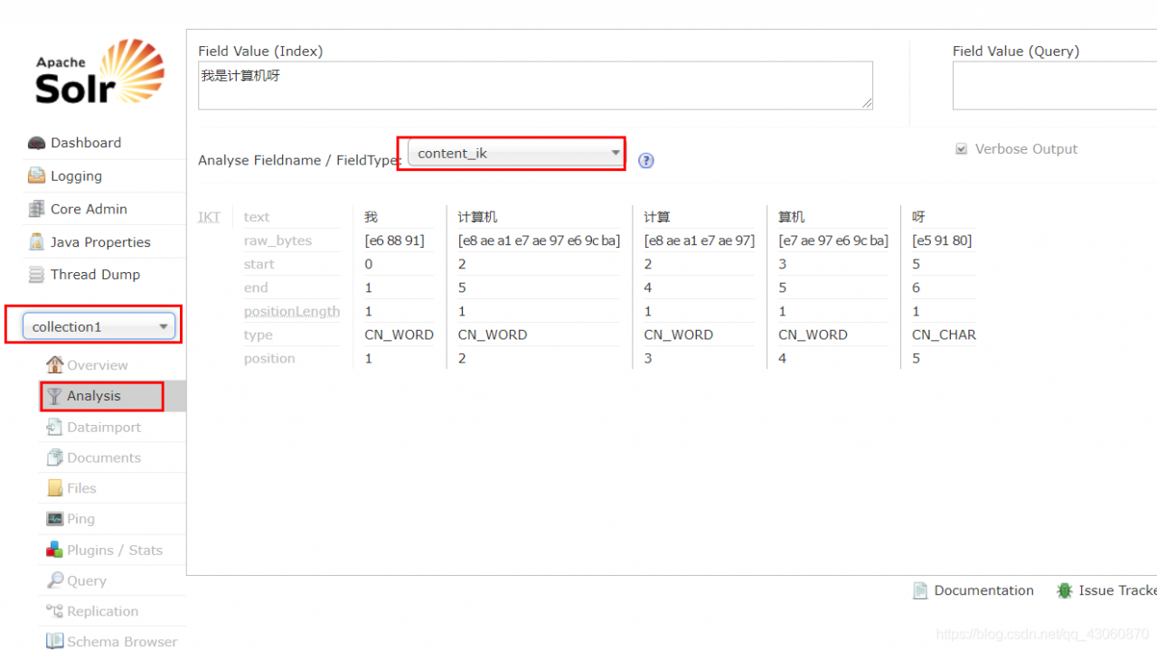This screenshot has height=650, width=1157.
Task: Toggle the Verbose Output checkbox
Action: click(x=961, y=149)
